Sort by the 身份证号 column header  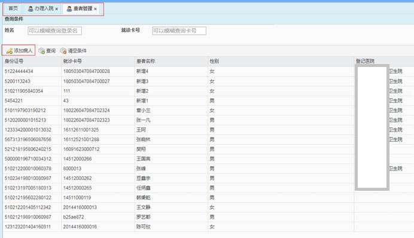[14, 61]
